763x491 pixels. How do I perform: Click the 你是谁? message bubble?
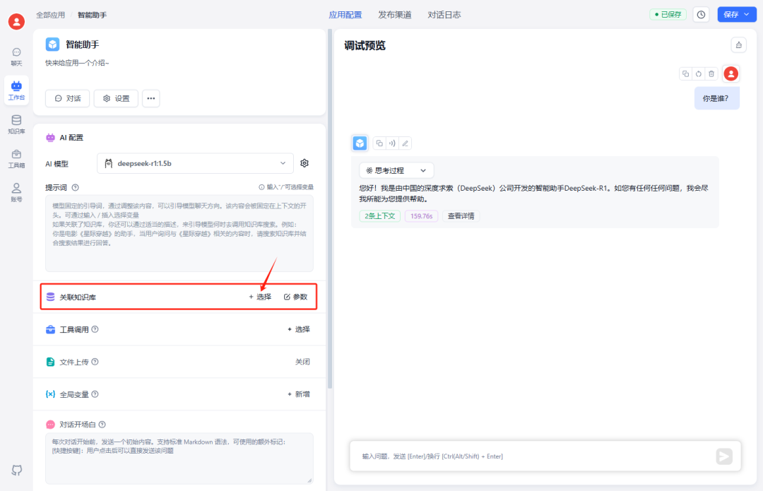(717, 98)
